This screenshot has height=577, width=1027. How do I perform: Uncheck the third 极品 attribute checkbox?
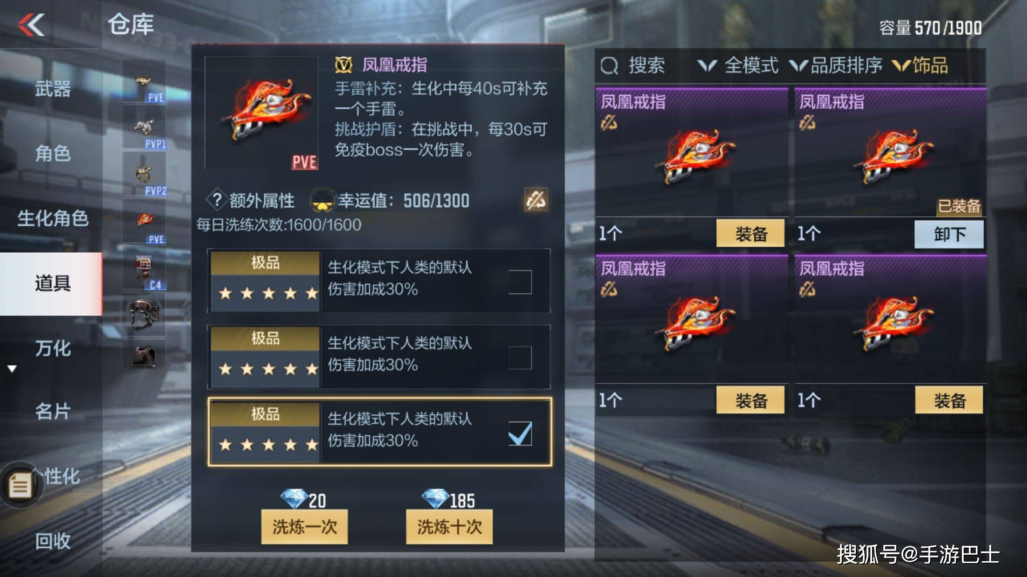520,433
